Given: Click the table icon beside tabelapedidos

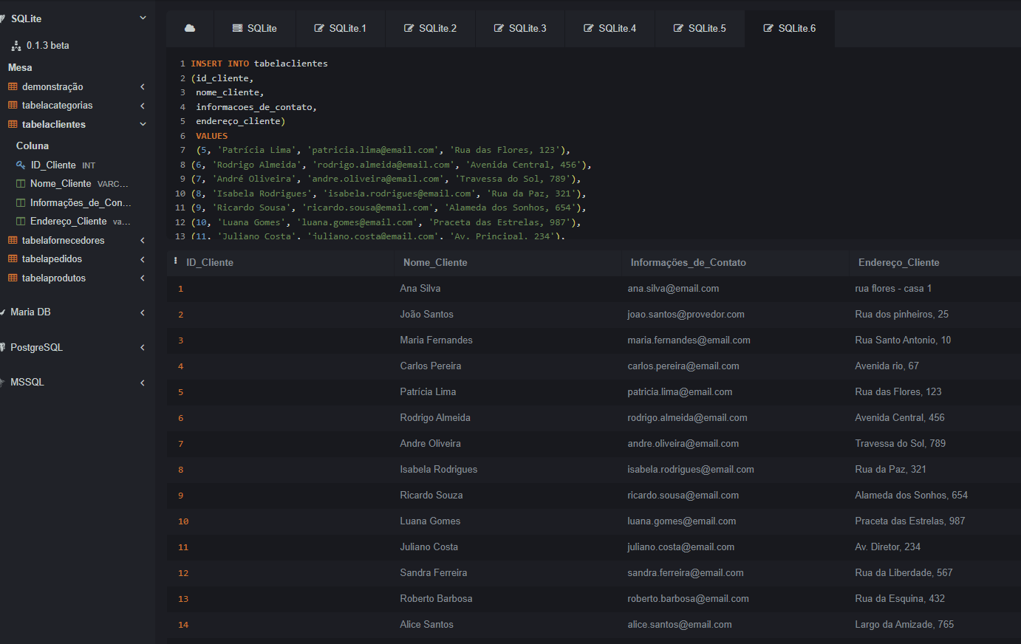Looking at the screenshot, I should click(13, 259).
